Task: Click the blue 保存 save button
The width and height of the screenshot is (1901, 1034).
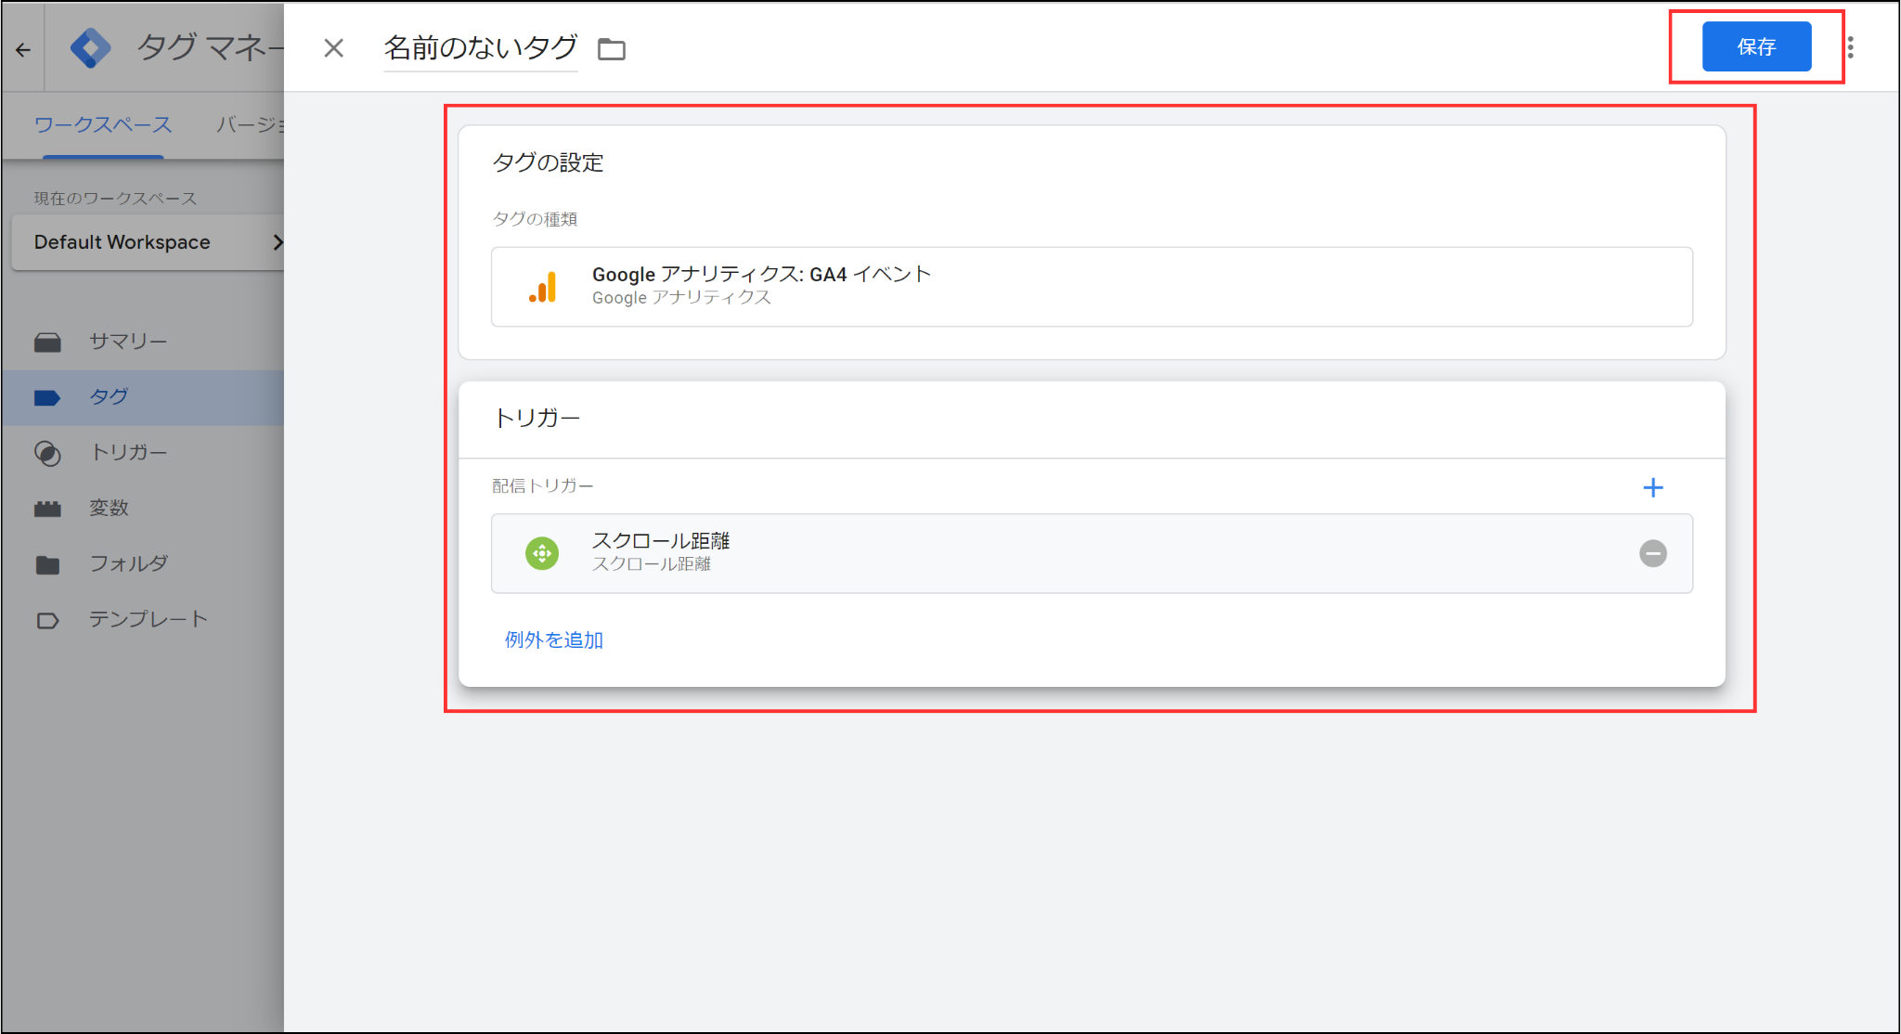Action: tap(1756, 46)
